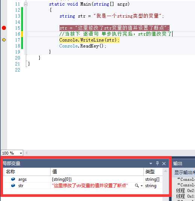Screen dimensions: 195x201
Task: Collapse the Main method outline at line 11
Action: 26,4
